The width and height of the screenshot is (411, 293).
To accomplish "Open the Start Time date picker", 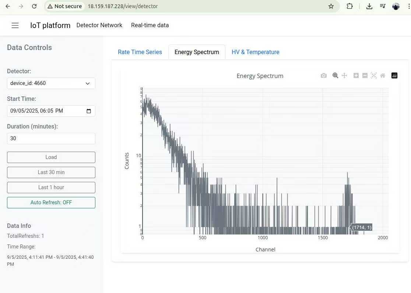I will click(x=89, y=111).
